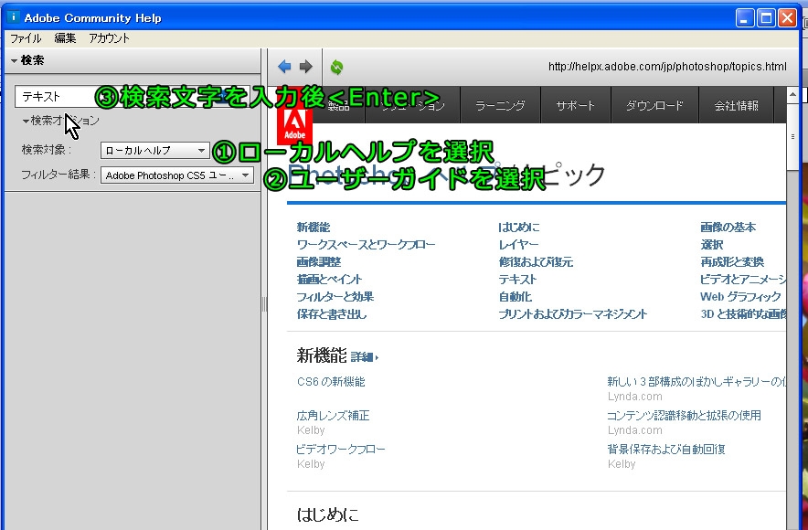Open the 修復および復元 topic link
808x530 pixels.
point(536,262)
